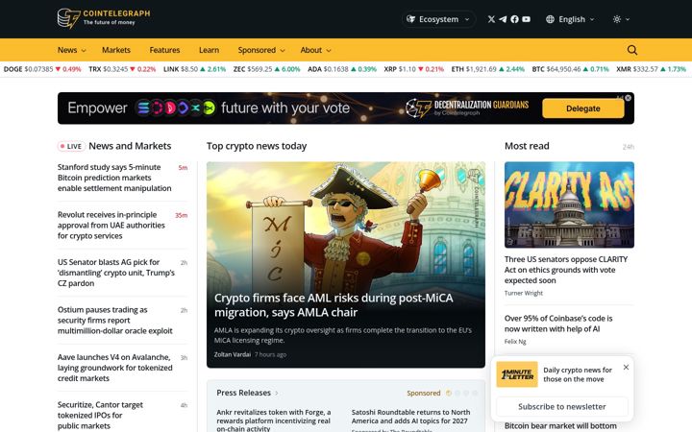692x432 pixels.
Task: Go to the Markets section
Action: click(x=116, y=50)
